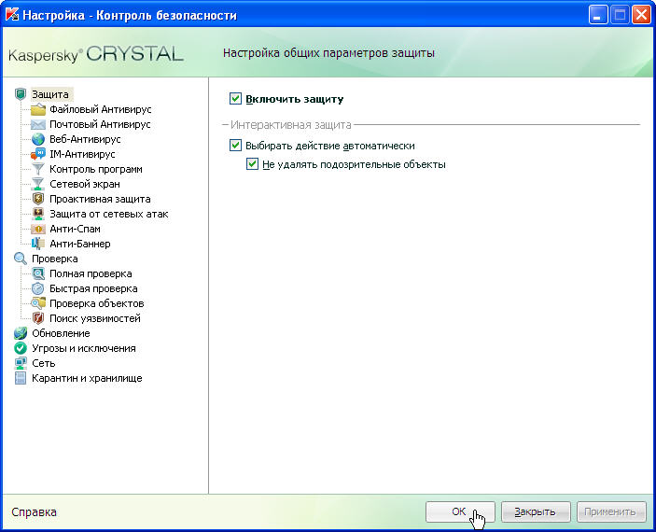The width and height of the screenshot is (656, 532).
Task: Click the Полная проверка scan icon
Action: [x=37, y=273]
